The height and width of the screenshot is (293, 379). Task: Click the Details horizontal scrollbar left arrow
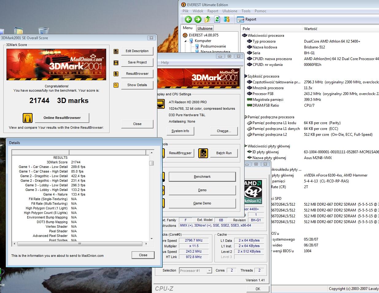[x=15, y=244]
